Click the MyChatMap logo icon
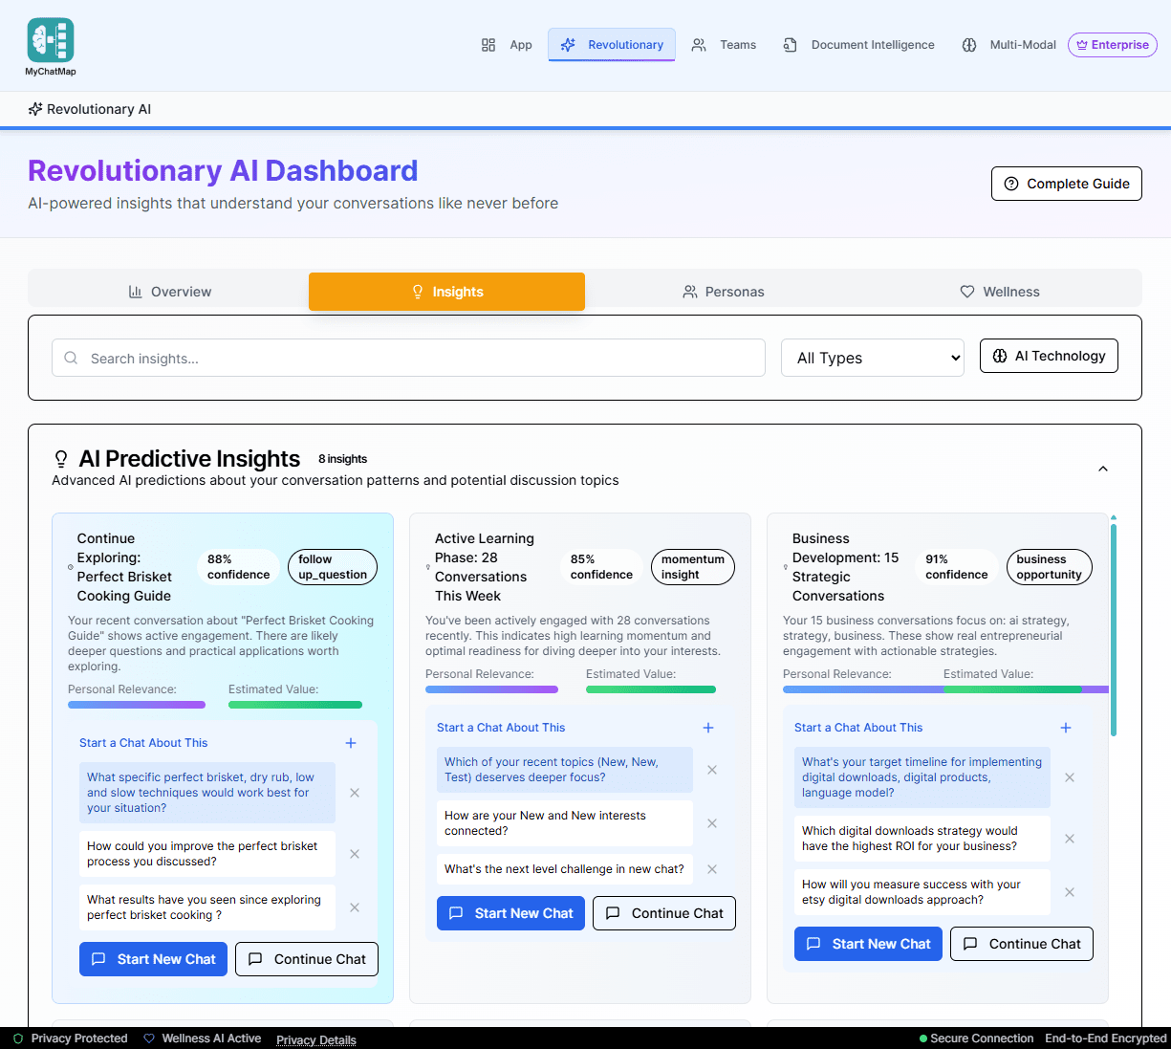Image resolution: width=1171 pixels, height=1049 pixels. [x=51, y=40]
